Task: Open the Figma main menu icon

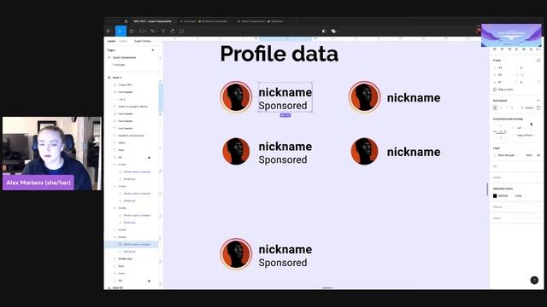Action: (x=109, y=31)
